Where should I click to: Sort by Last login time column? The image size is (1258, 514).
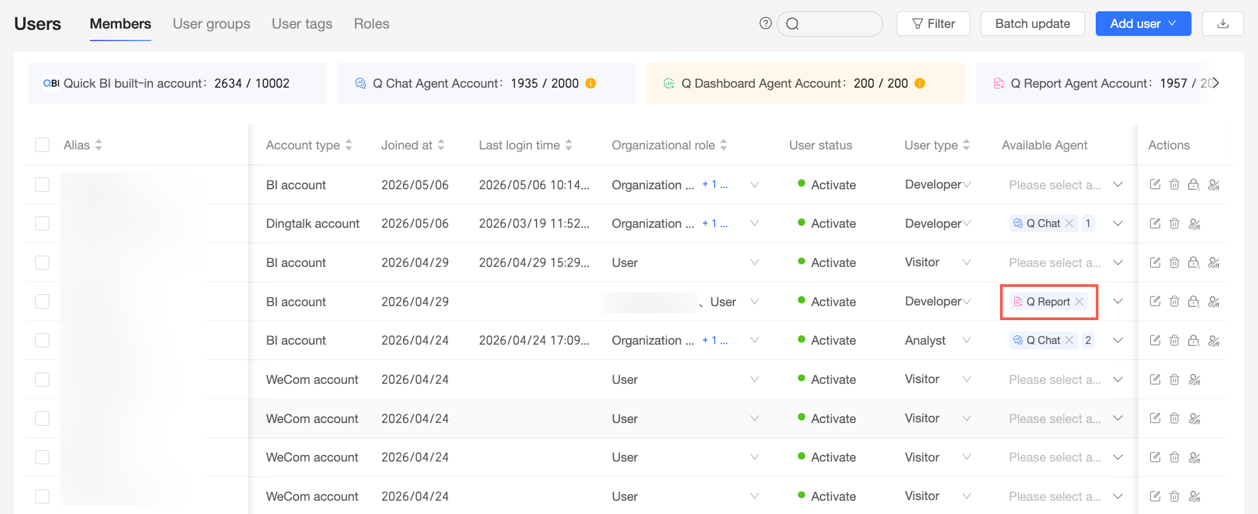(568, 145)
